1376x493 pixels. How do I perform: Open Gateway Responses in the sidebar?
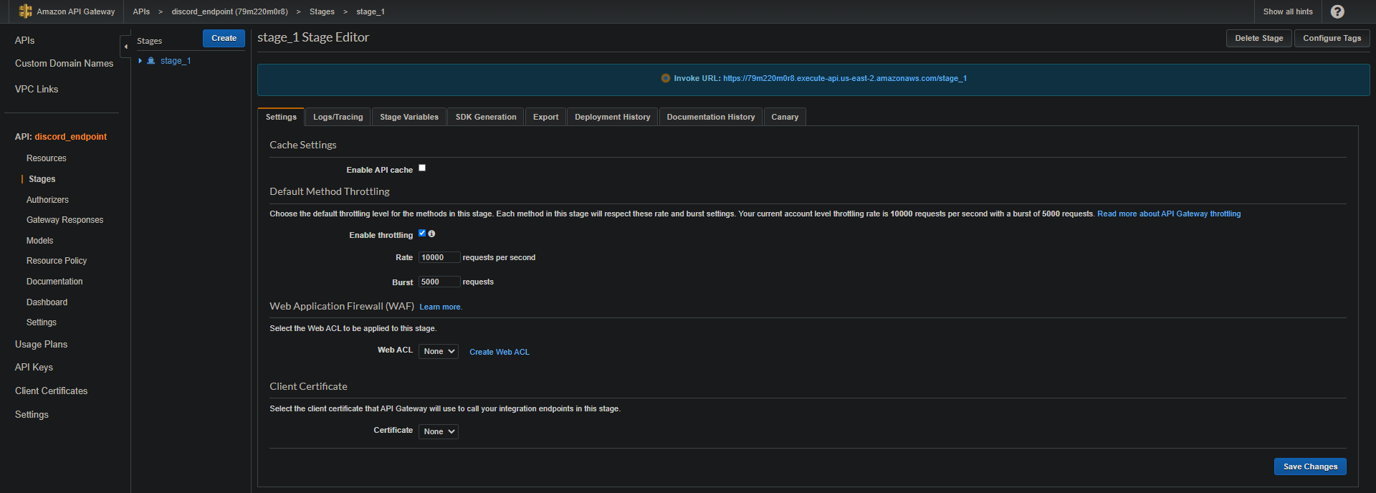pyautogui.click(x=64, y=220)
